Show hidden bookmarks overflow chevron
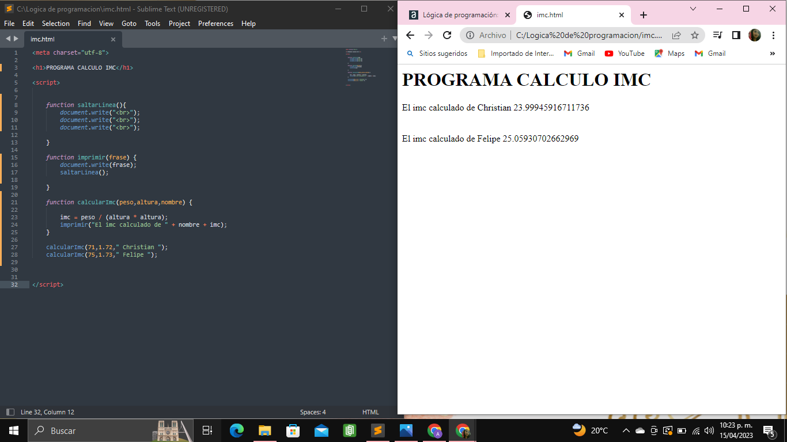 (773, 54)
